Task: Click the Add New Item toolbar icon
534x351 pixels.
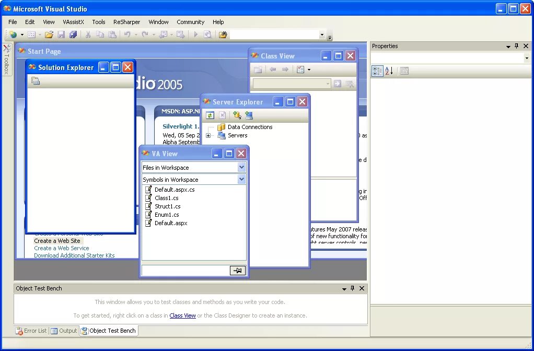Action: pyautogui.click(x=31, y=34)
